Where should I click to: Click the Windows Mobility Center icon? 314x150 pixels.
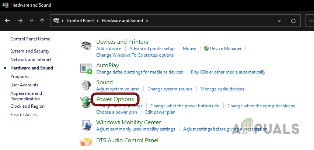coord(86,125)
